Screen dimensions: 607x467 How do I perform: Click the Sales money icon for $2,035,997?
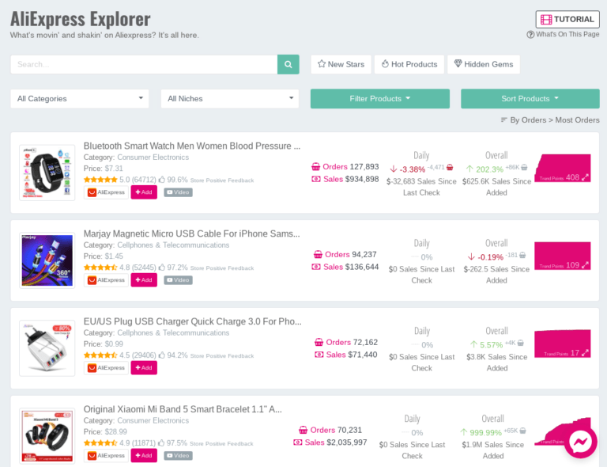pos(298,442)
